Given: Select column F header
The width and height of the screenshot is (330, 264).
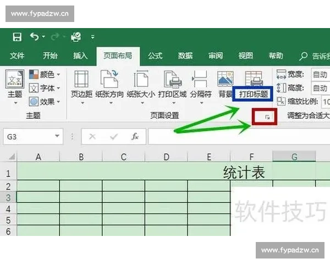Looking at the screenshot, I should [251, 157].
